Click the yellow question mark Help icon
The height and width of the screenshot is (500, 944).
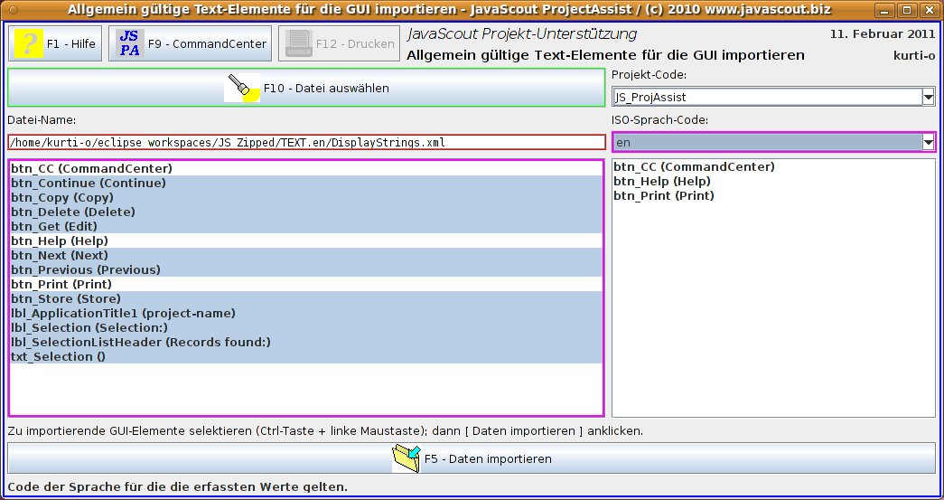pos(29,43)
